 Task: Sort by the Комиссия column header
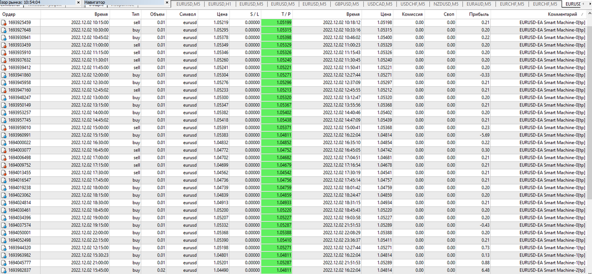pos(412,14)
